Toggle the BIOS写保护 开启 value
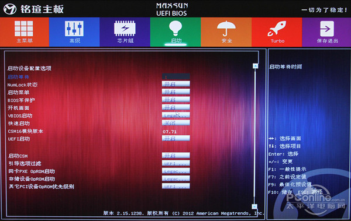Viewport: 351px width, 221px height. point(176,100)
